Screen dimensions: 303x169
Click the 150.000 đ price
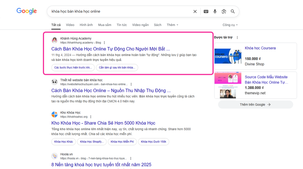253,59
